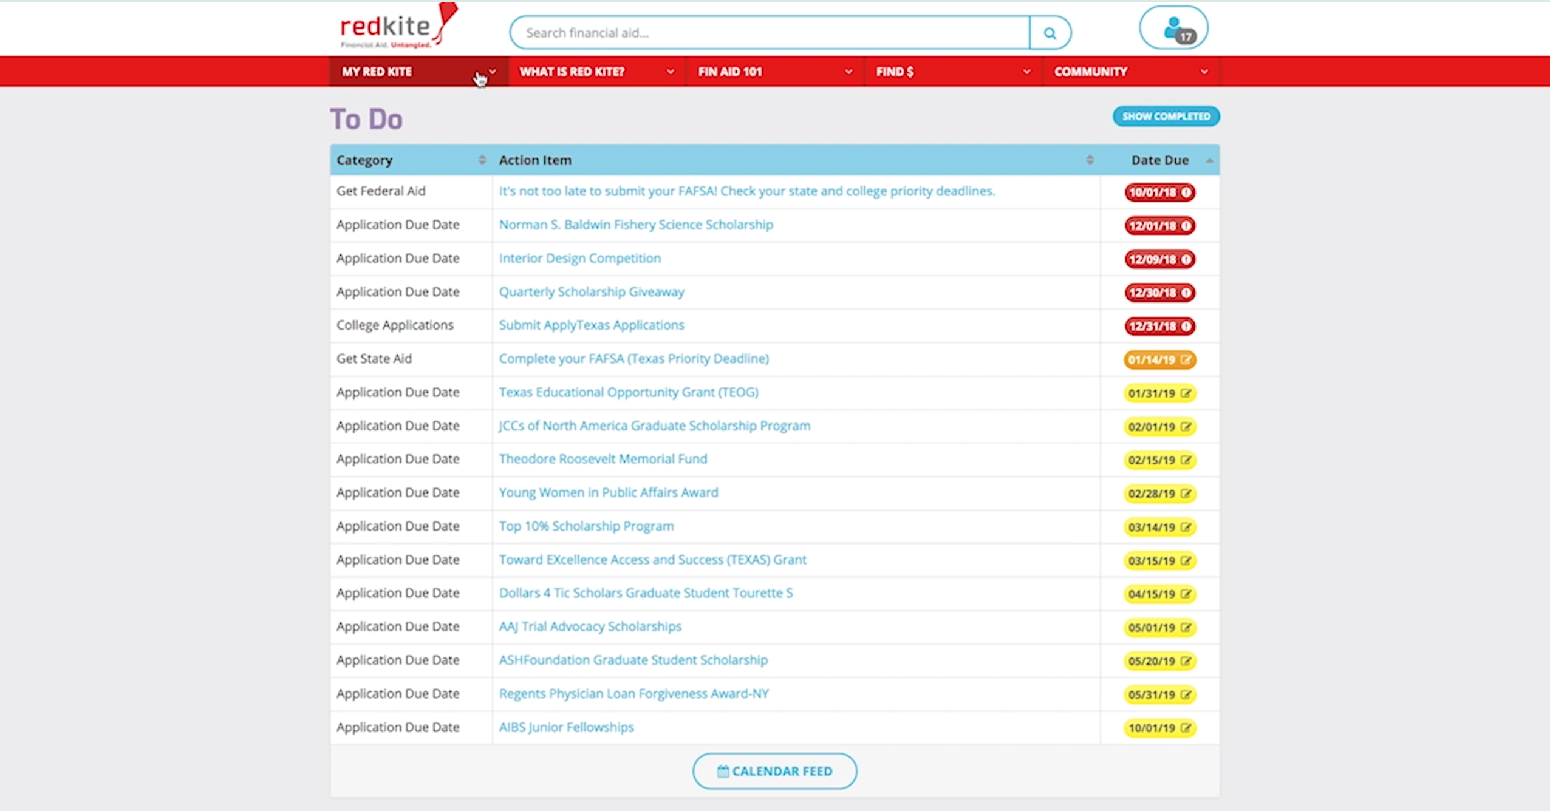Click edit icon on 04/15/19 due date
The image size is (1550, 811).
pos(1186,594)
